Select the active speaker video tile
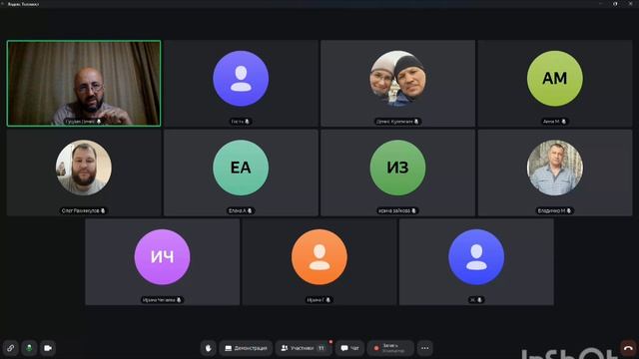The image size is (639, 359). [x=84, y=83]
